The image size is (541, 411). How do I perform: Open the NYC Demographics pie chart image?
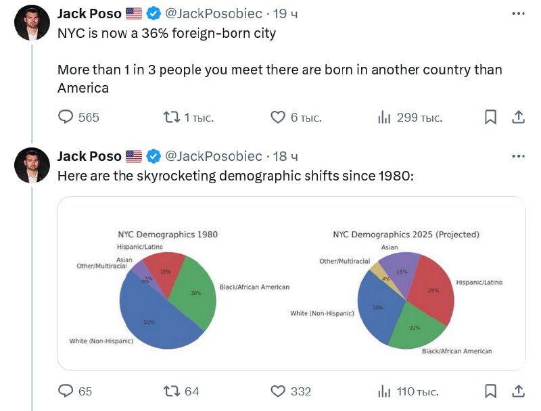(x=291, y=283)
